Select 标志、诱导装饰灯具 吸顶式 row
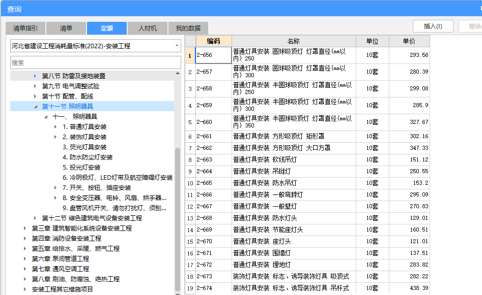482x295 pixels. click(307, 276)
